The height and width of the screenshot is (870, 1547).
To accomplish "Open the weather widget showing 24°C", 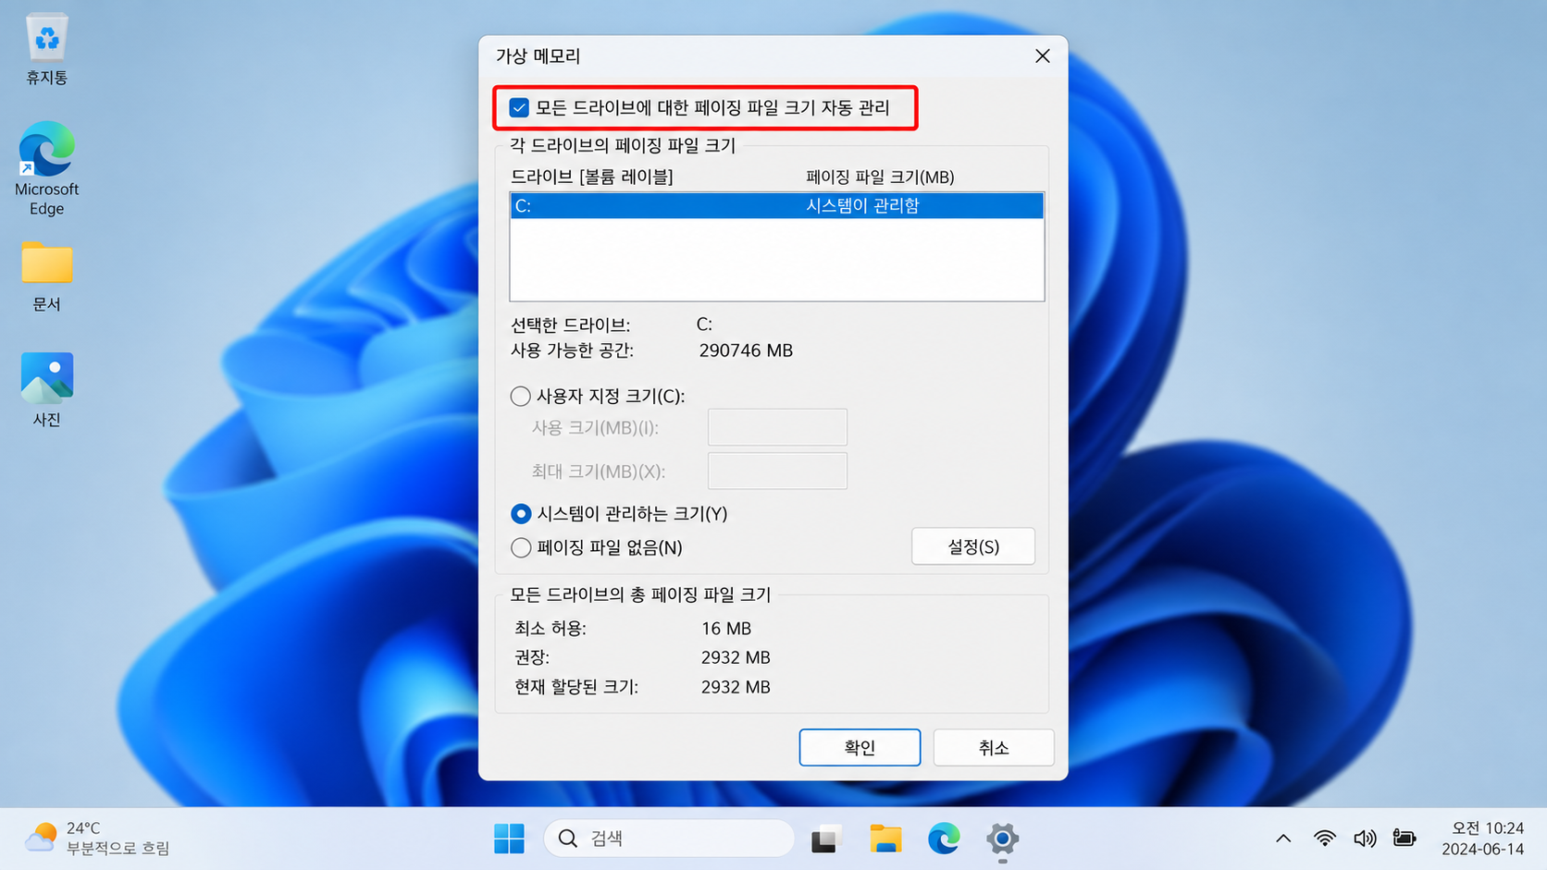I will (x=98, y=839).
